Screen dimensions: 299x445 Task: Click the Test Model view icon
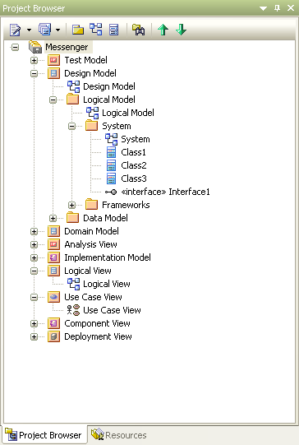[x=53, y=60]
